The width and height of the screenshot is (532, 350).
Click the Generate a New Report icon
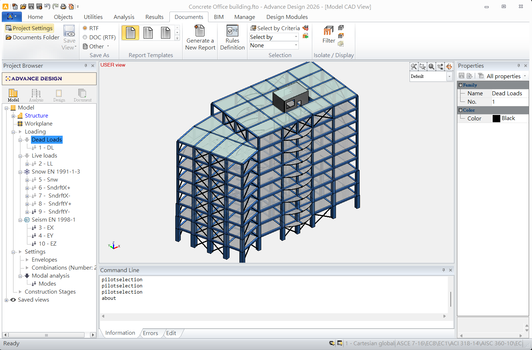coord(200,31)
